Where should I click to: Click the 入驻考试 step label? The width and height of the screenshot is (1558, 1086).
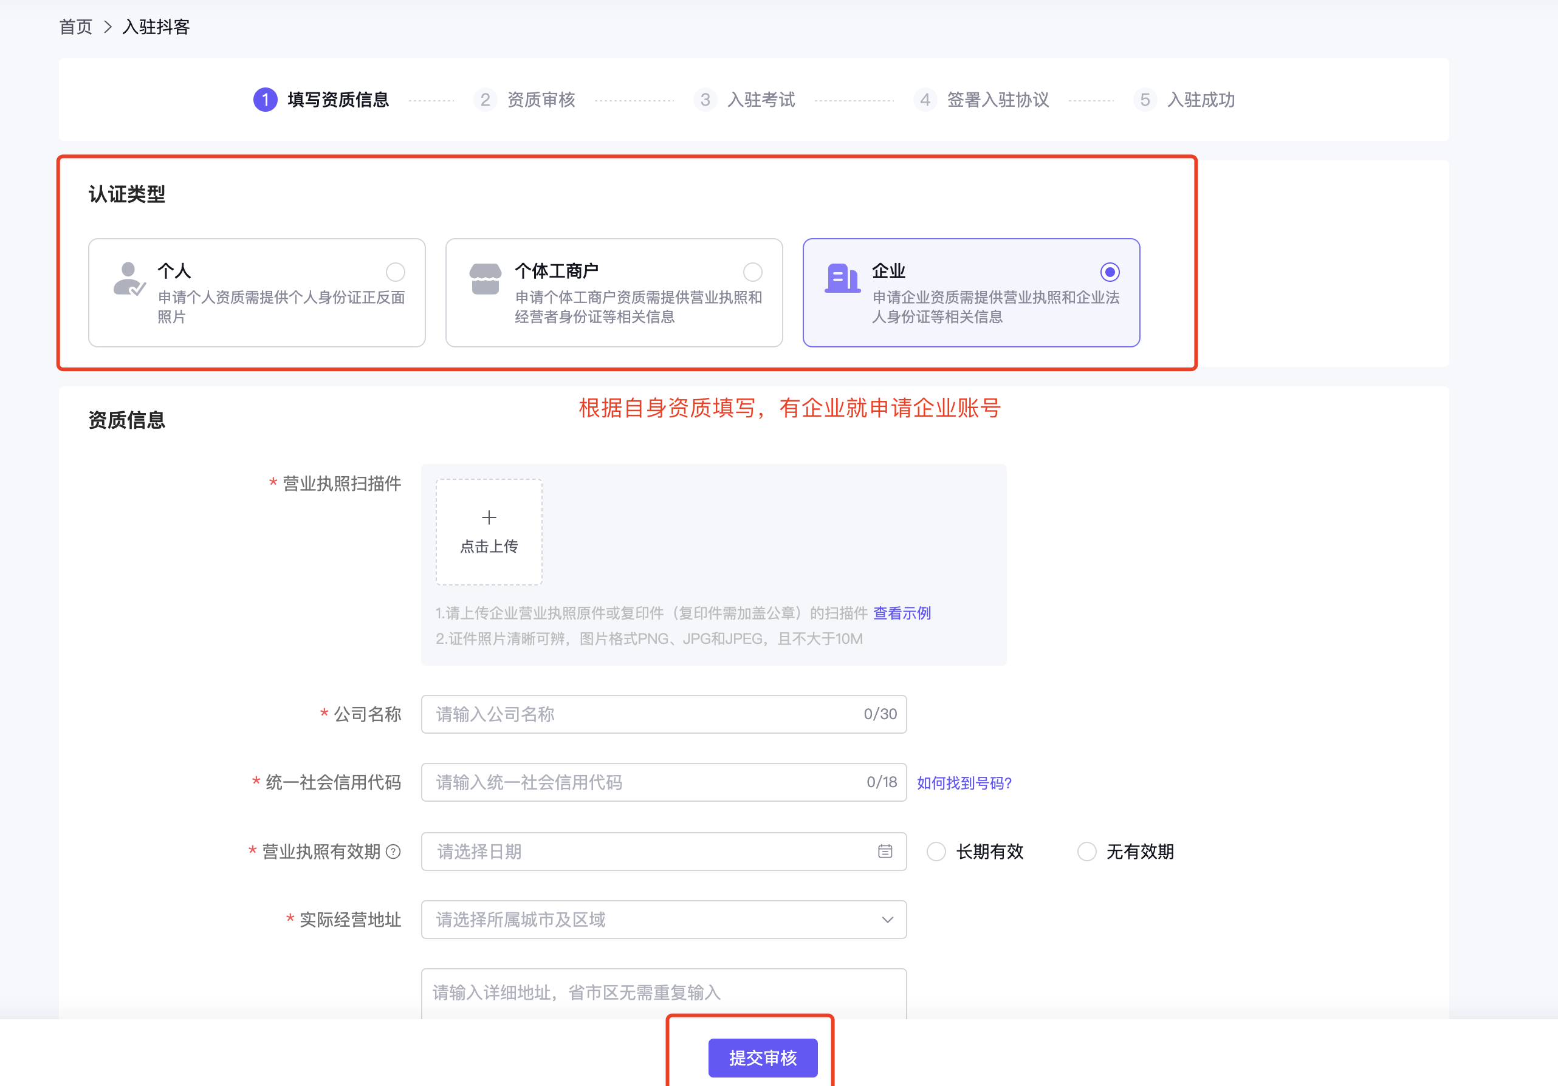[x=761, y=100]
